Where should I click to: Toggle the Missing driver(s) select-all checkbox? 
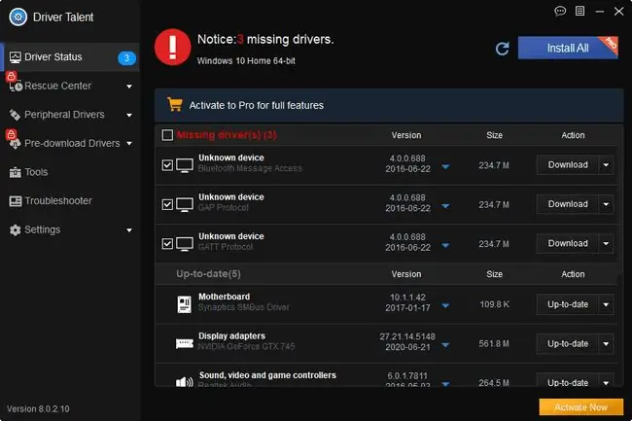point(167,135)
